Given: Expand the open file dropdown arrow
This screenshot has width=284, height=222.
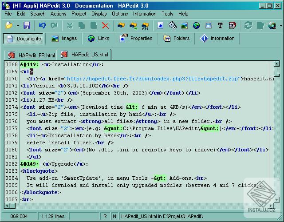Looking at the screenshot, I should point(18,26).
